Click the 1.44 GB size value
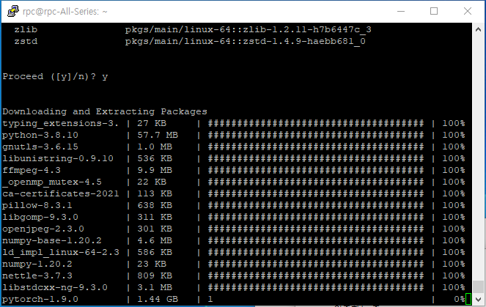Screen dimensions: 486x307 click(158, 299)
